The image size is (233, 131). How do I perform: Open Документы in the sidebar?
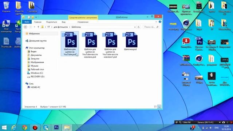[x=36, y=55]
